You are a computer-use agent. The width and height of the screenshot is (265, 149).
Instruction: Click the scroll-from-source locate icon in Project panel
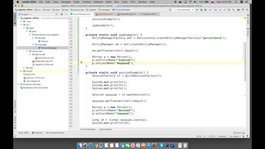click(56, 14)
